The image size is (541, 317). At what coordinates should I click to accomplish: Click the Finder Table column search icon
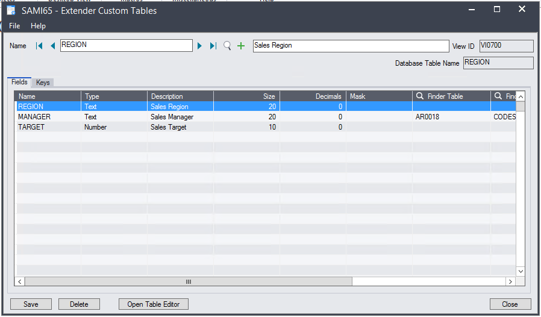coord(419,96)
